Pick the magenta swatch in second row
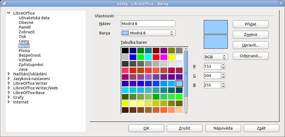 coord(164,57)
